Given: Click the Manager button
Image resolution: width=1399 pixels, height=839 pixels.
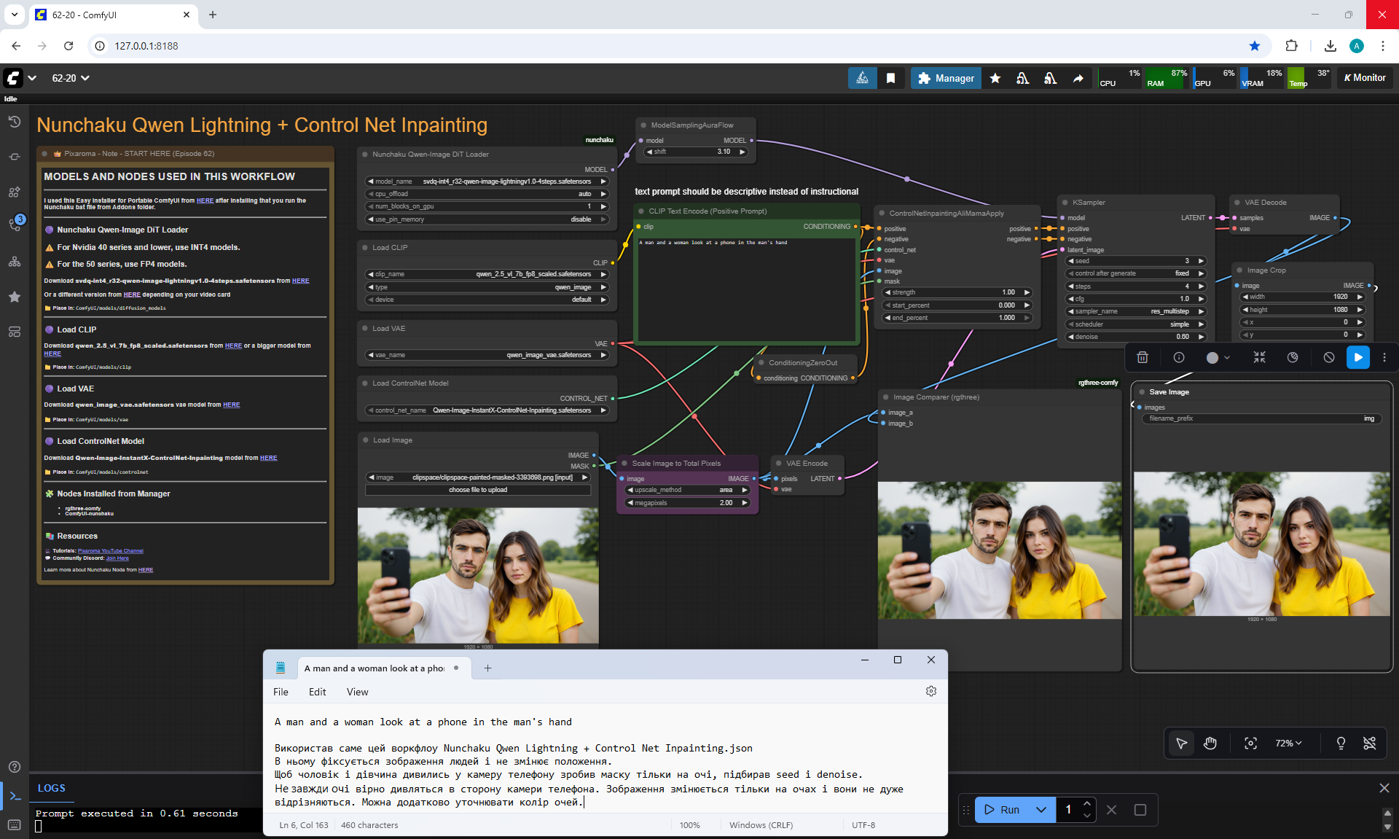Looking at the screenshot, I should pyautogui.click(x=946, y=78).
